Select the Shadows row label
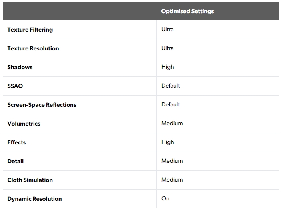This screenshot has width=281, height=210. coord(20,67)
